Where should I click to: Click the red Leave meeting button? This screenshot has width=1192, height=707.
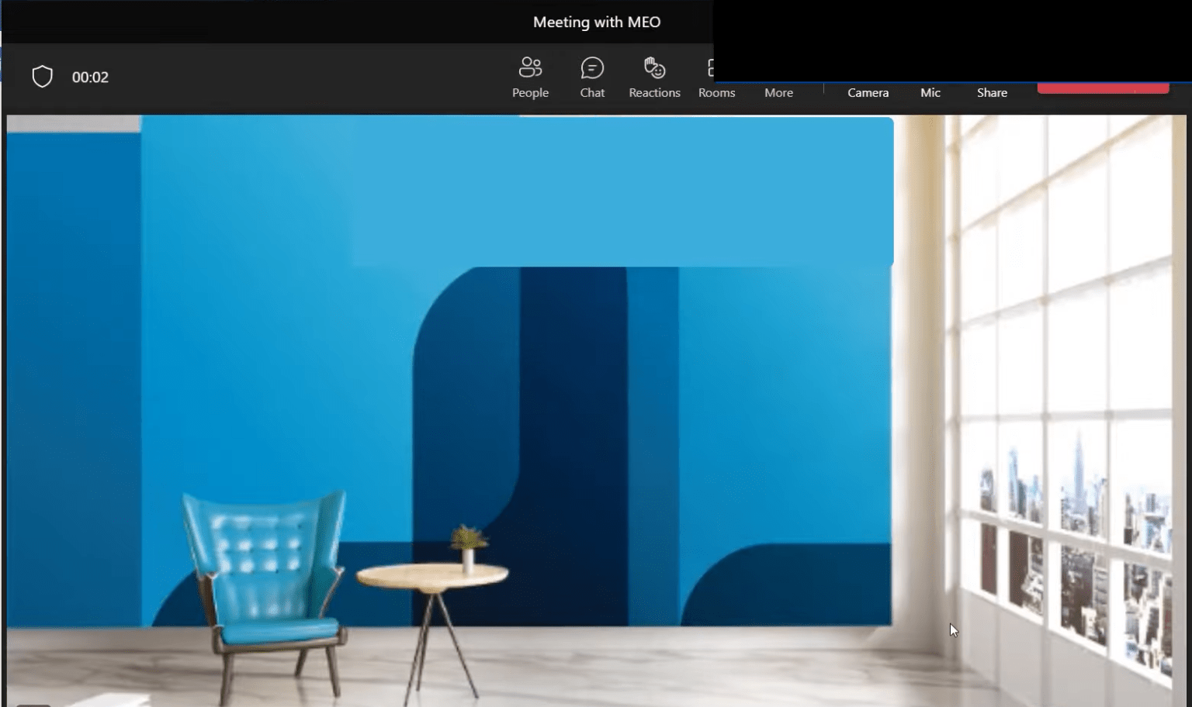(1103, 88)
